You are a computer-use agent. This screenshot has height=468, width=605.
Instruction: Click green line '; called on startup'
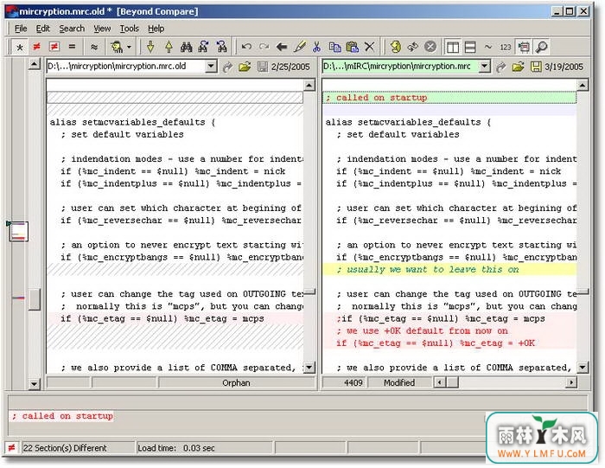coord(449,98)
